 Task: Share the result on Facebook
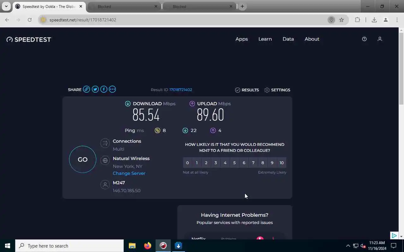pos(104,89)
